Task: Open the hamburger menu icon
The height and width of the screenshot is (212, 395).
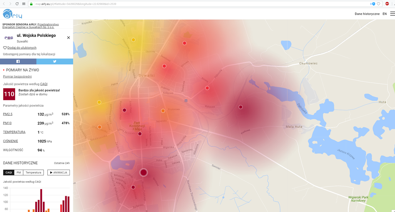Action: pyautogui.click(x=392, y=14)
